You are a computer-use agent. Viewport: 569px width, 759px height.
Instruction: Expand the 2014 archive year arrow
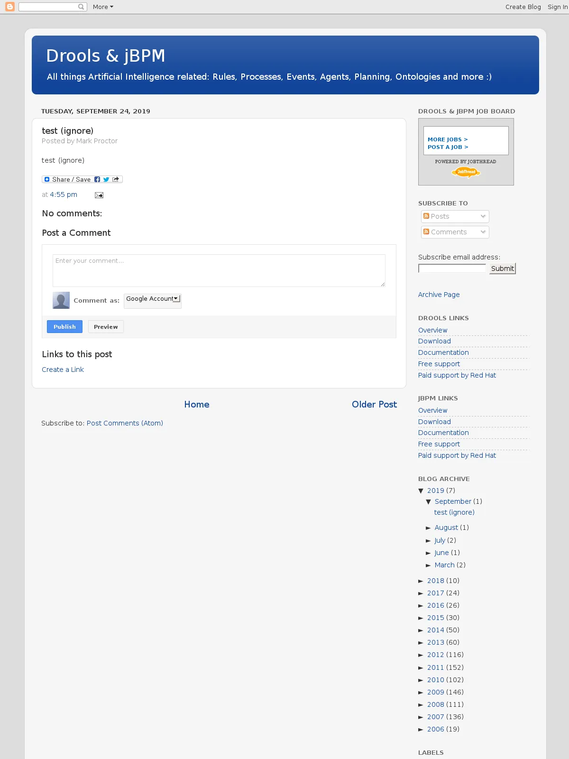(x=421, y=630)
